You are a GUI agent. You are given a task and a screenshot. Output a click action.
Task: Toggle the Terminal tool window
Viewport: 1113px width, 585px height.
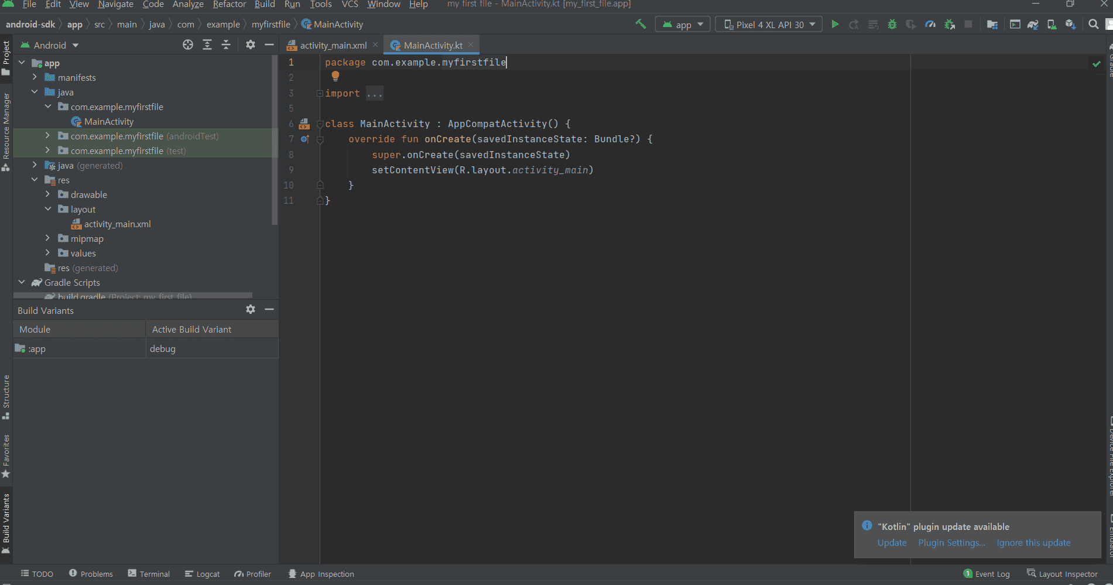[x=149, y=574]
